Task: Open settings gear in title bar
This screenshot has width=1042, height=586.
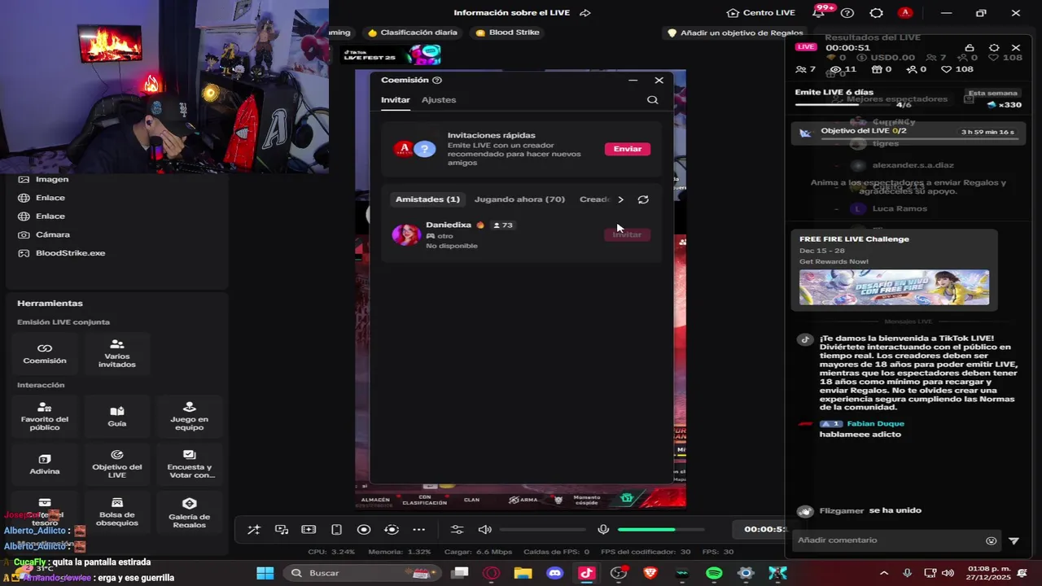Action: (876, 13)
